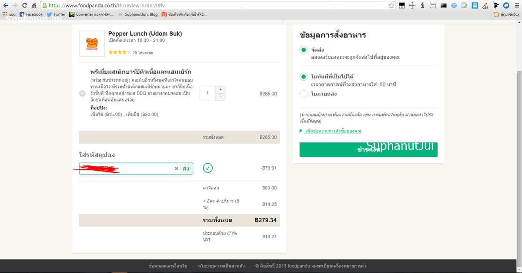Open นโยบายความเป็นส่วนตัว privacy policy link

click(221, 266)
